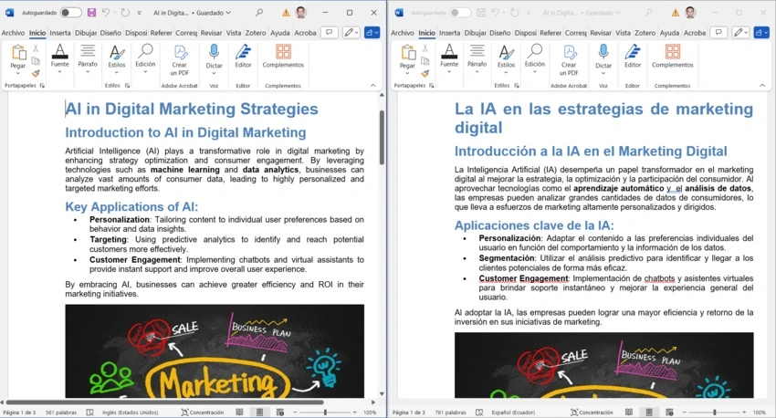Click the Save icon in the left window

(91, 13)
